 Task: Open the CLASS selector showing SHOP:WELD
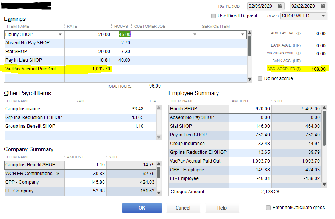324,16
